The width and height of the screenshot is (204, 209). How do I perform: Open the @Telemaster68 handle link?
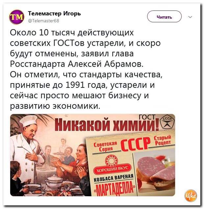click(44, 21)
